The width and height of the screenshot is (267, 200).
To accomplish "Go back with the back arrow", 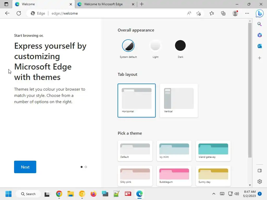I will (7, 13).
